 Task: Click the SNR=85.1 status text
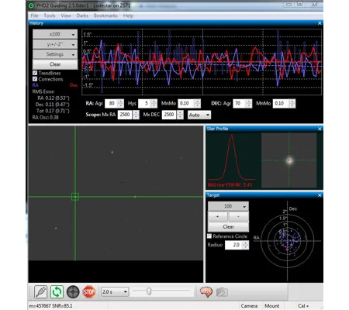(x=62, y=306)
